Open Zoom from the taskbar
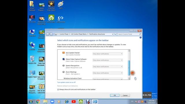185x104 pixels. [x=52, y=101]
